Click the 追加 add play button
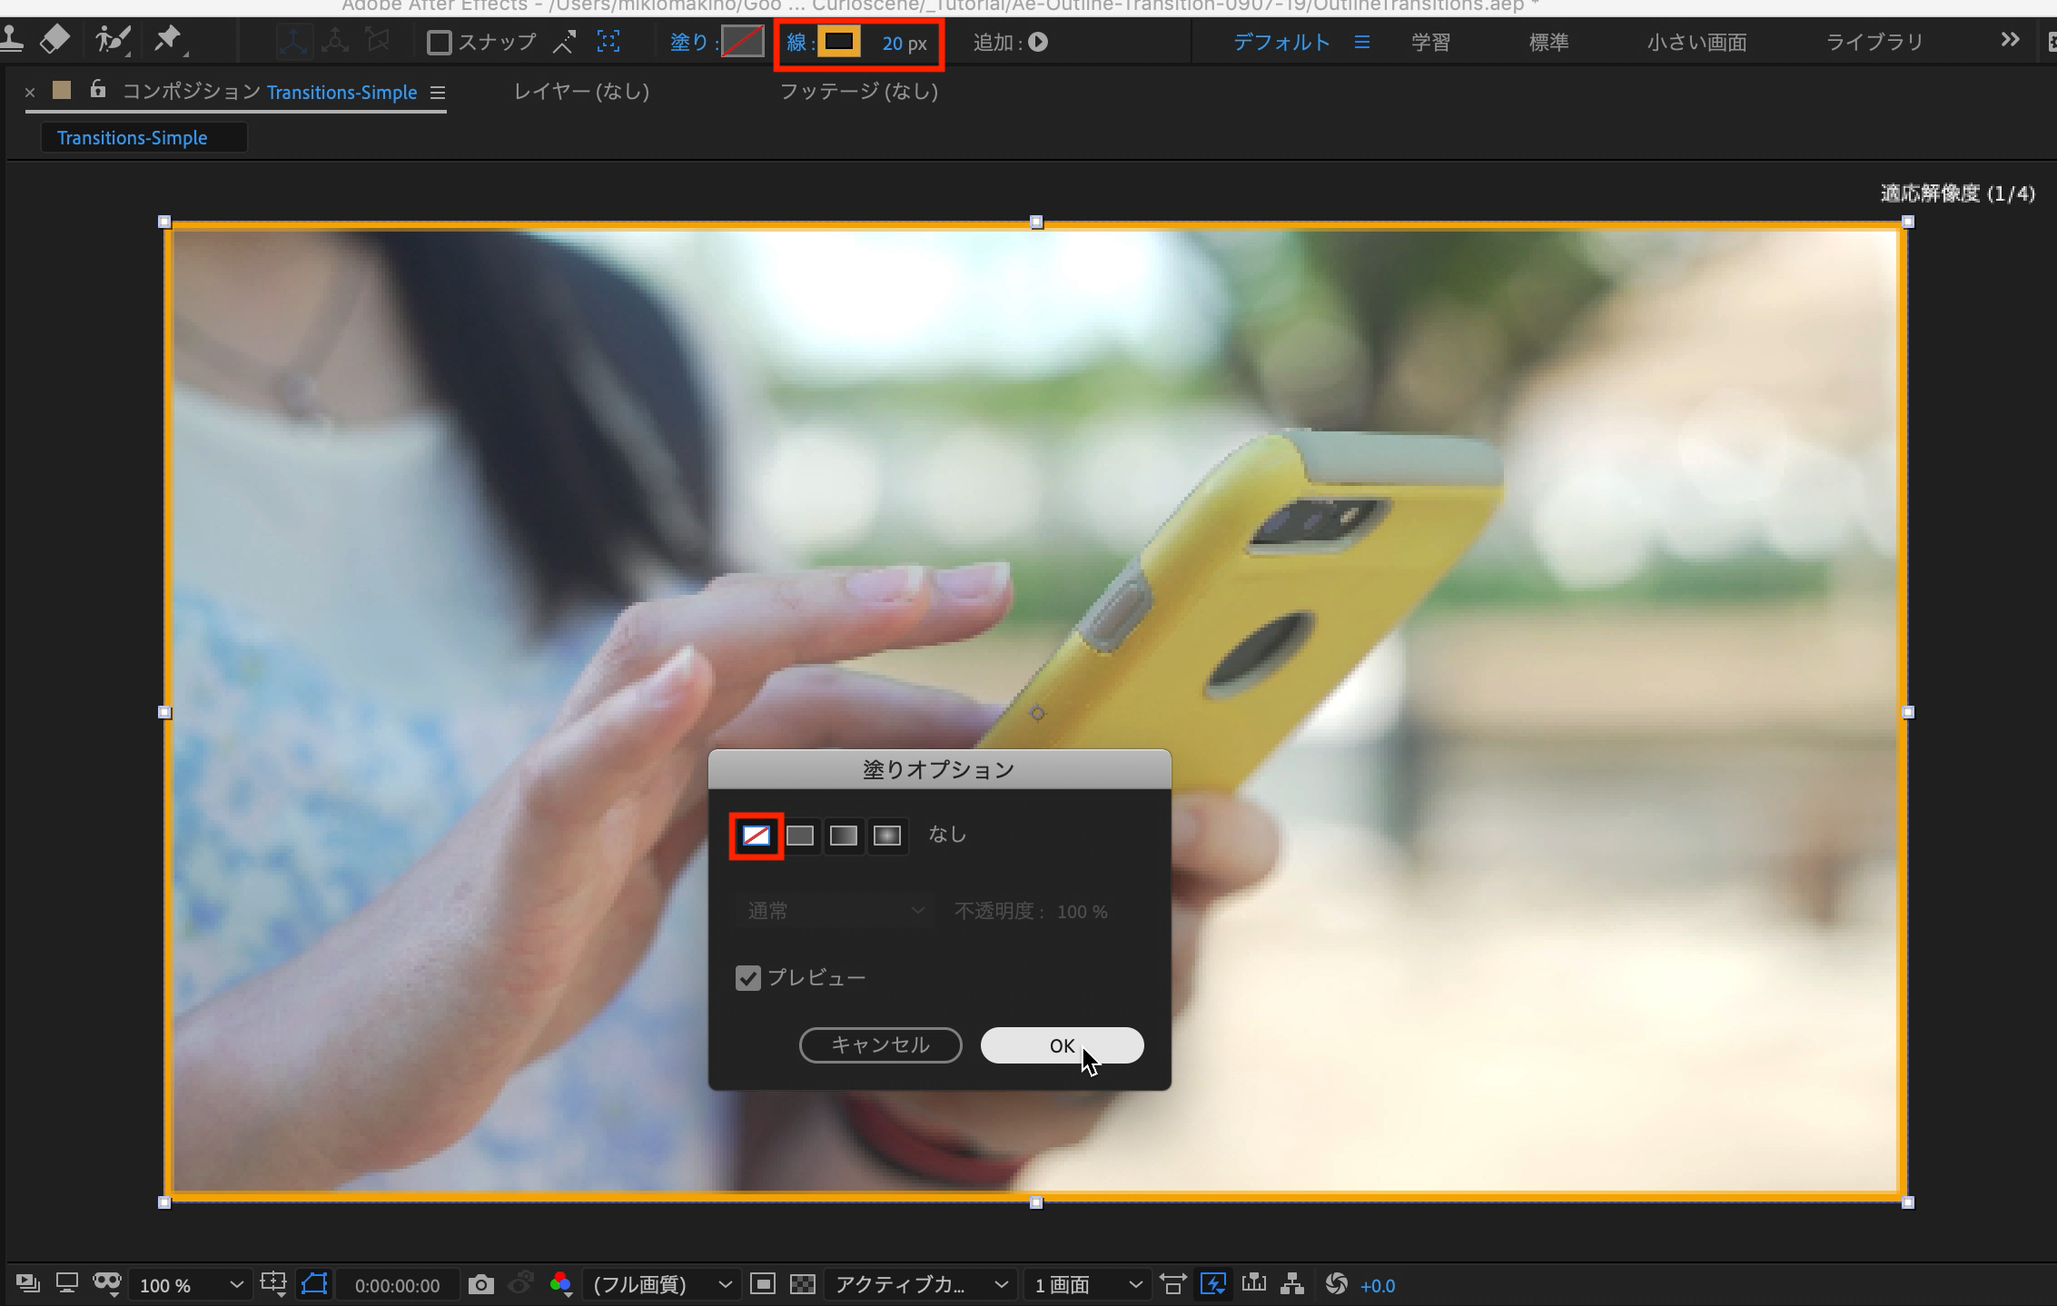This screenshot has width=2057, height=1306. click(1038, 43)
